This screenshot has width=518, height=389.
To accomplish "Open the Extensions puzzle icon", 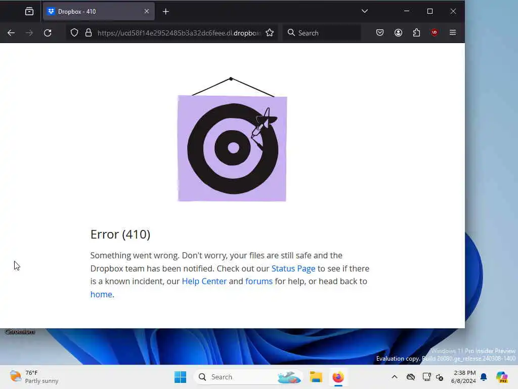I will [x=417, y=32].
